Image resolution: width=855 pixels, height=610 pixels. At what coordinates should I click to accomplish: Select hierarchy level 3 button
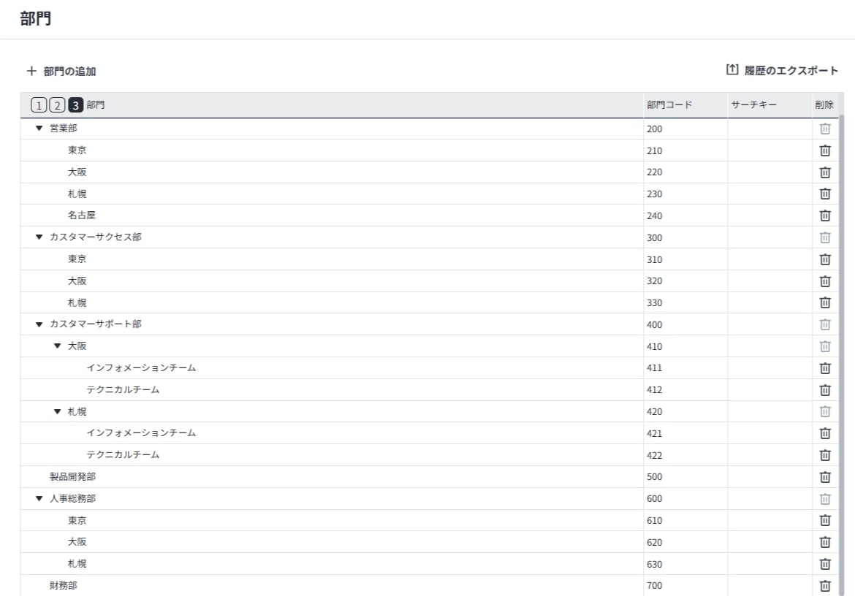tap(76, 104)
